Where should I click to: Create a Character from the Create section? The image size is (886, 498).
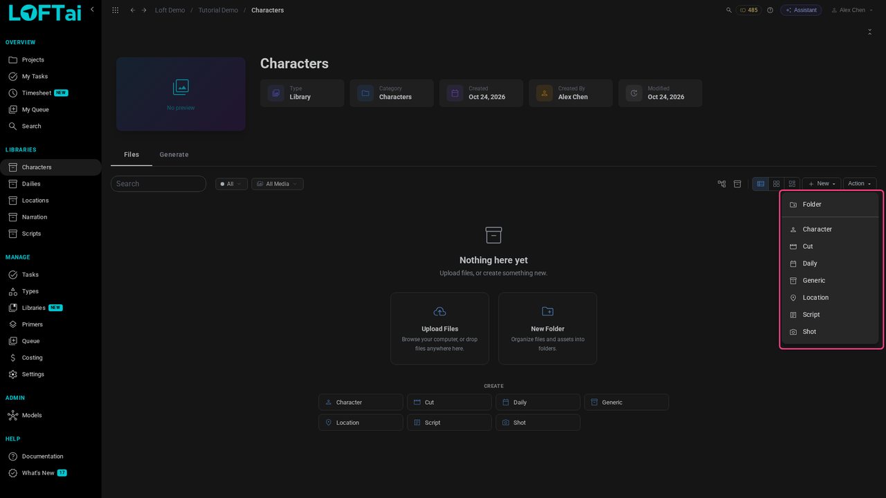click(x=361, y=403)
